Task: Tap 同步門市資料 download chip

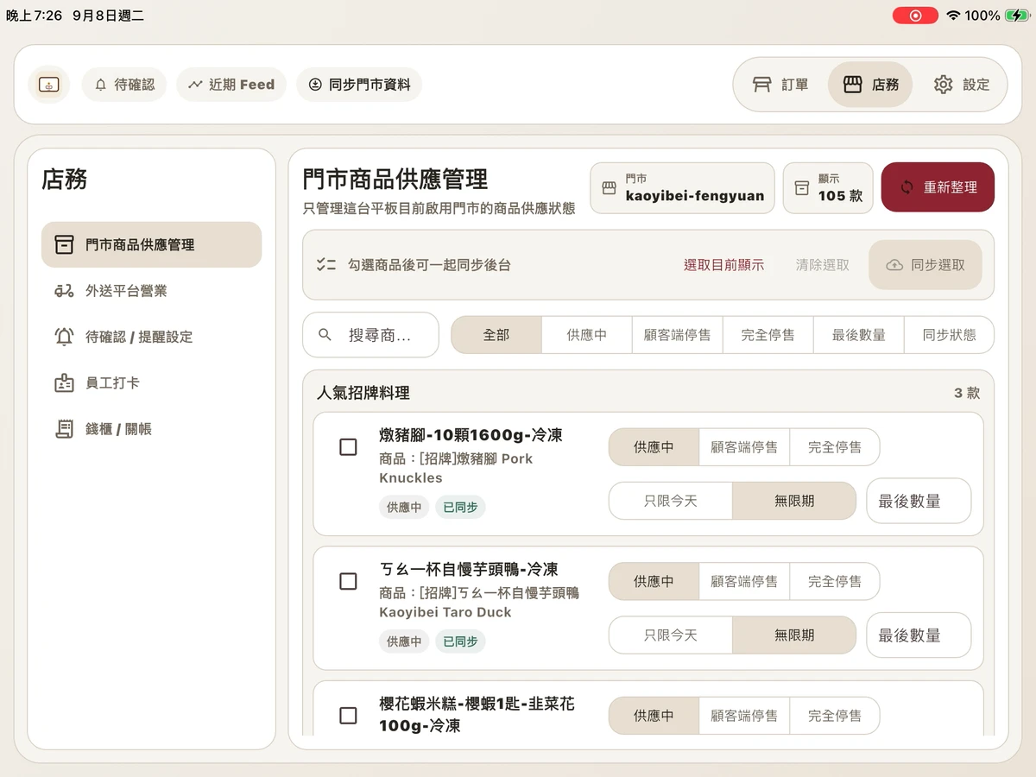Action: [x=359, y=85]
